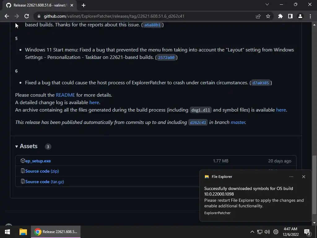Click the scrollbar up arrow

(314, 25)
